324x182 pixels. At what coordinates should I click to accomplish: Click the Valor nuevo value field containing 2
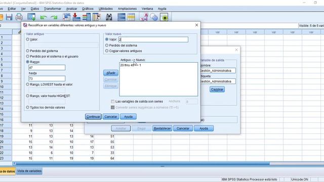(x=153, y=39)
